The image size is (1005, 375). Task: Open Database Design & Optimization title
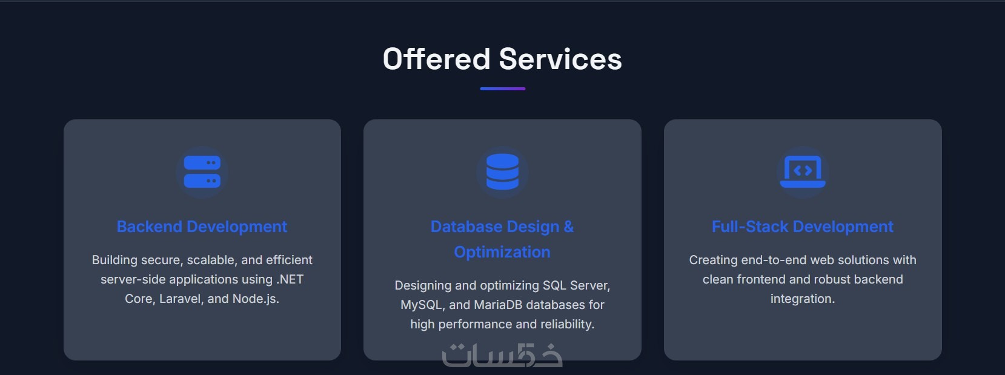502,239
